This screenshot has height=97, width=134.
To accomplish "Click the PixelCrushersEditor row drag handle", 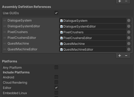I will [x=5, y=38].
